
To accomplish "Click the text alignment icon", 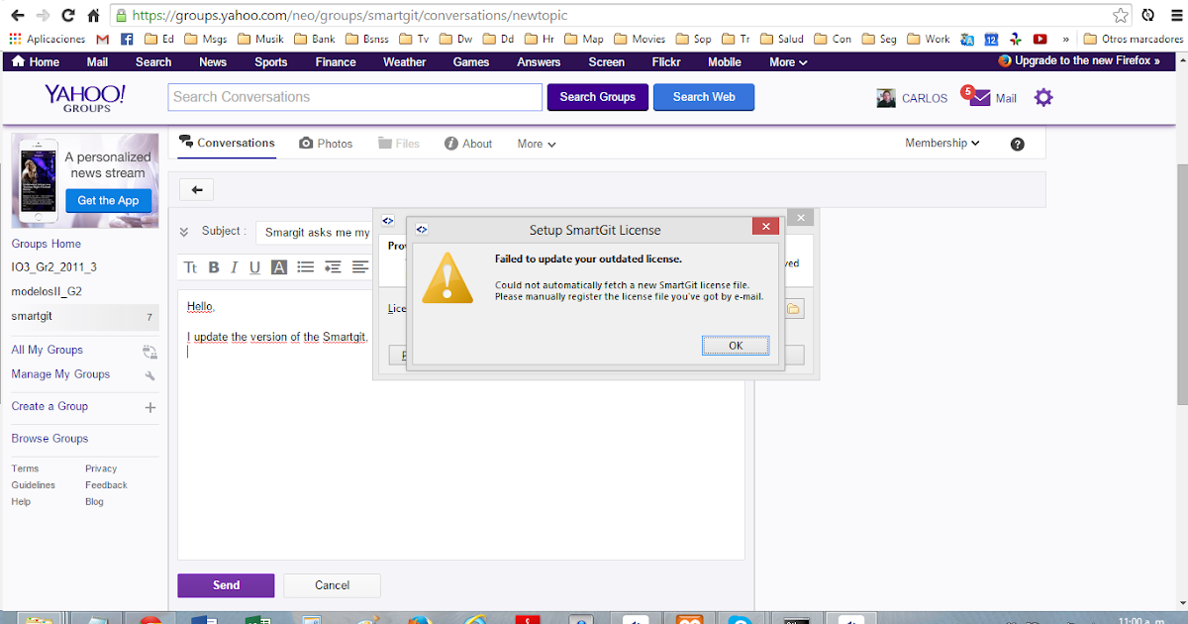I will [x=360, y=267].
